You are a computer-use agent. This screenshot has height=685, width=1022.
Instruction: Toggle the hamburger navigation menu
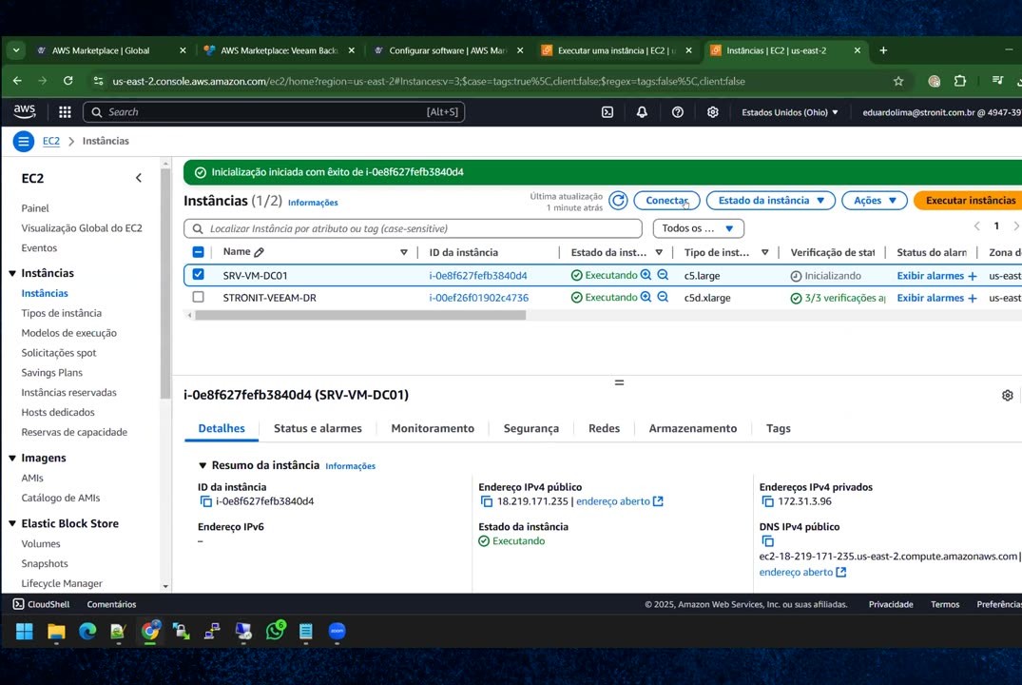pyautogui.click(x=24, y=141)
